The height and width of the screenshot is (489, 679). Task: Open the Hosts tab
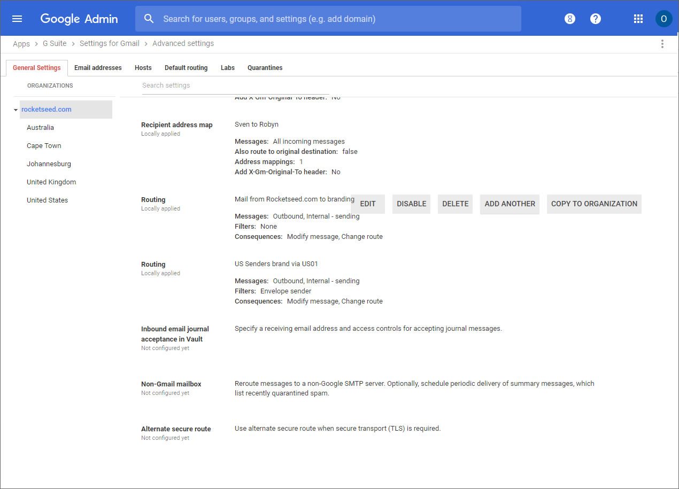pos(143,68)
